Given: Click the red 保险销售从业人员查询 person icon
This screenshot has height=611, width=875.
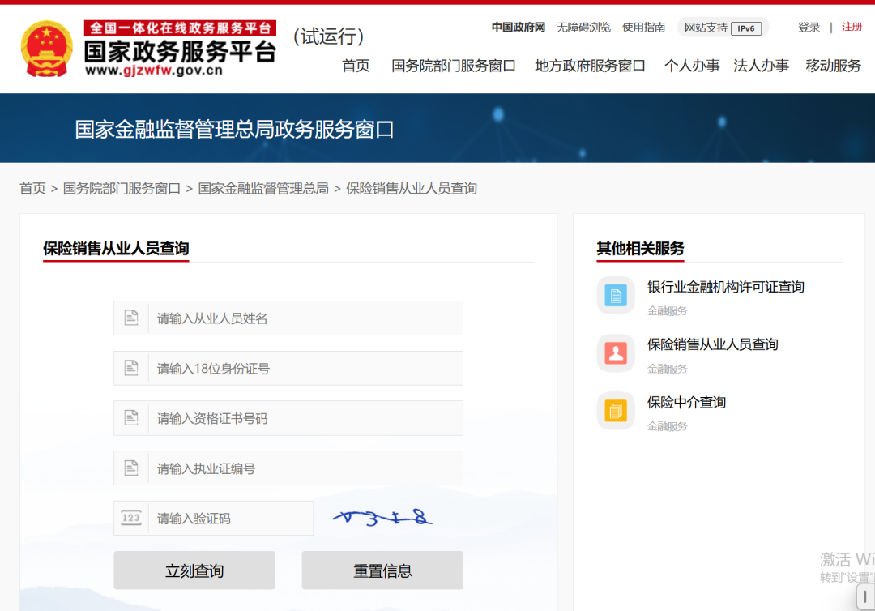Looking at the screenshot, I should pyautogui.click(x=616, y=353).
